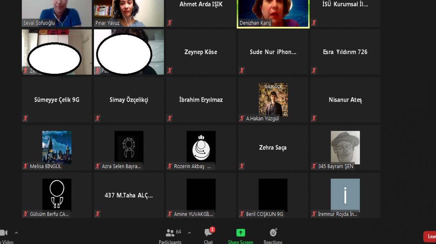
Task: Click muted mic icon on Zeynep Köse tile
Action: (169, 70)
